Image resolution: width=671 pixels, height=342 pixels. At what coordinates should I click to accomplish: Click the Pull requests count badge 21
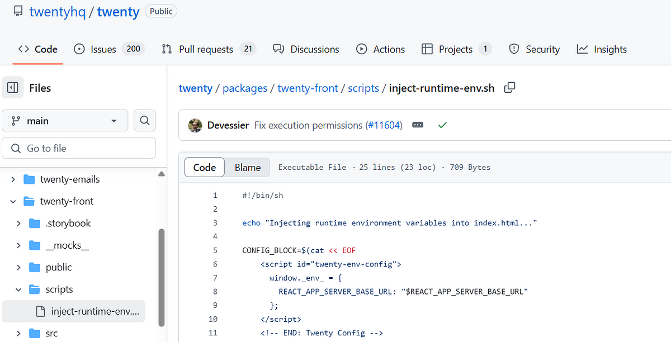248,49
